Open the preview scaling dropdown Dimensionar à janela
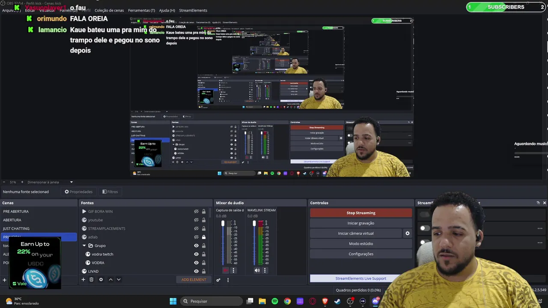This screenshot has height=308, width=548. [x=50, y=182]
